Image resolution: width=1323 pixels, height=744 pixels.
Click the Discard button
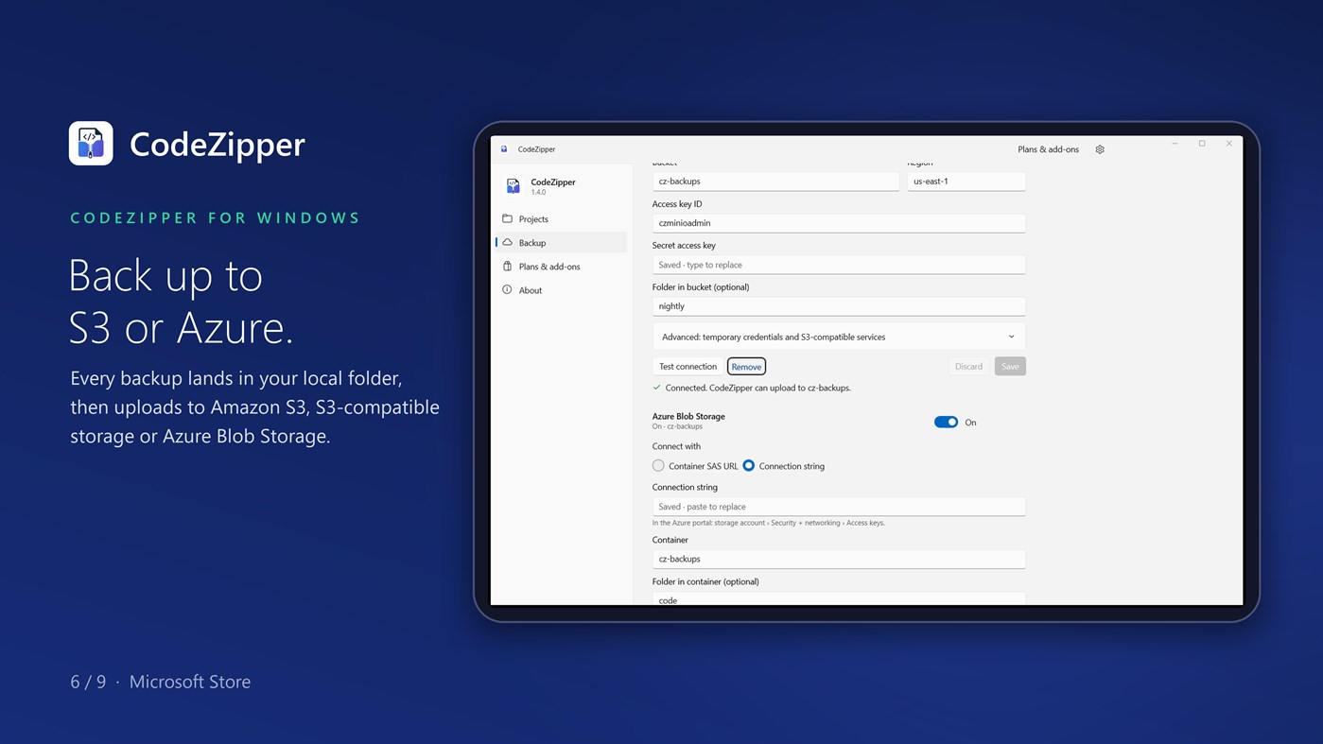[968, 367]
